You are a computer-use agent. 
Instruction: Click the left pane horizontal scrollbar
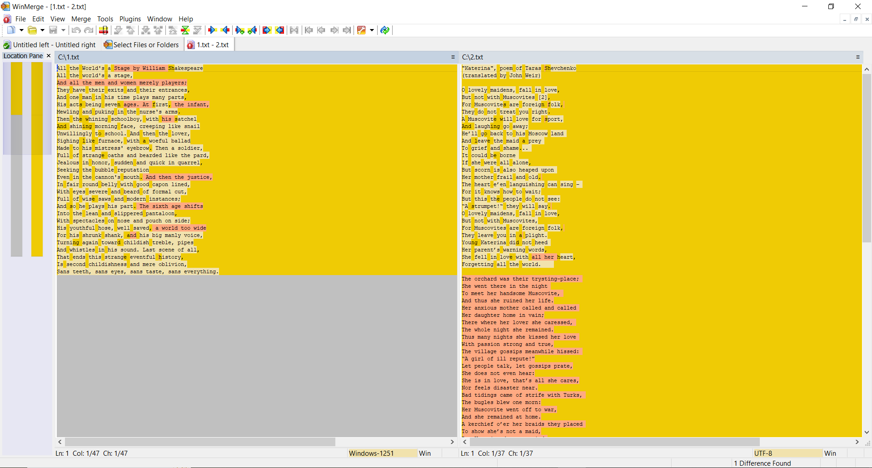click(200, 442)
